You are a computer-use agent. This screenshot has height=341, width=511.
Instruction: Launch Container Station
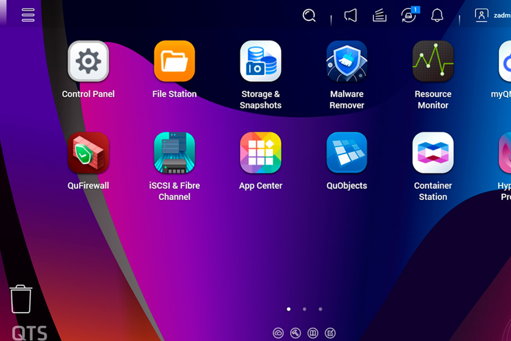pos(433,153)
